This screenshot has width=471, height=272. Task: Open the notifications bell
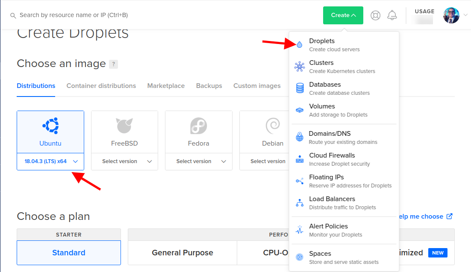click(392, 15)
